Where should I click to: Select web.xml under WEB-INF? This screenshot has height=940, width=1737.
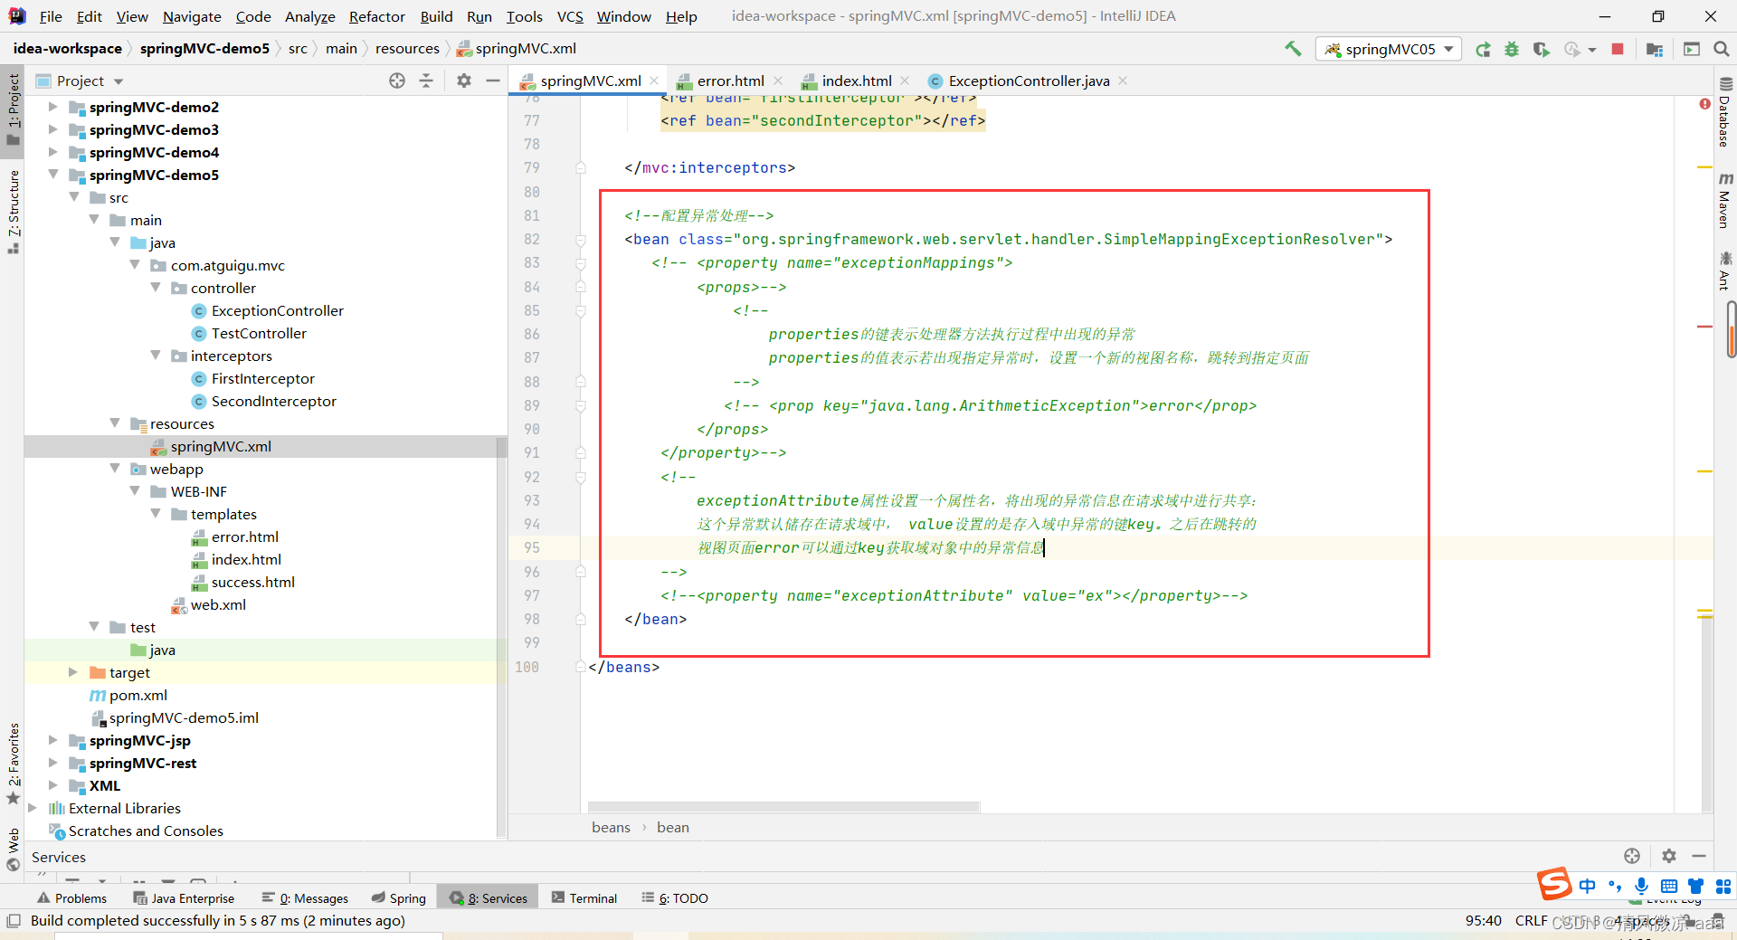point(217,604)
